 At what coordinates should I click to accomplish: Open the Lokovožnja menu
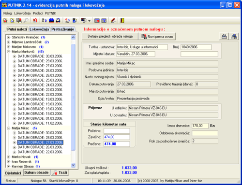point(22,14)
